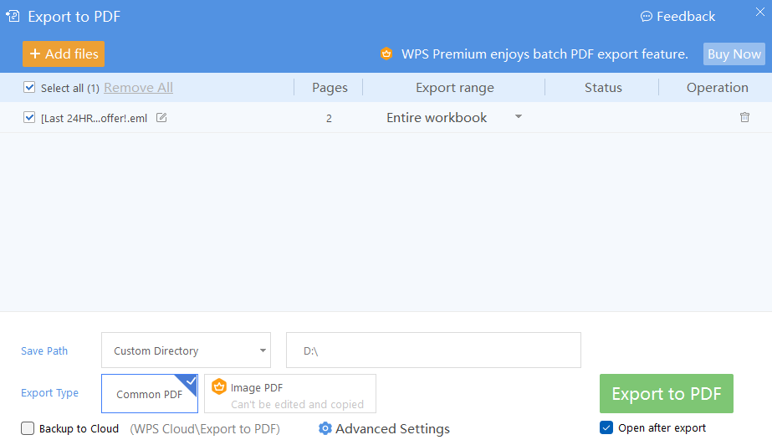Close the Export to PDF dialog

[x=759, y=12]
